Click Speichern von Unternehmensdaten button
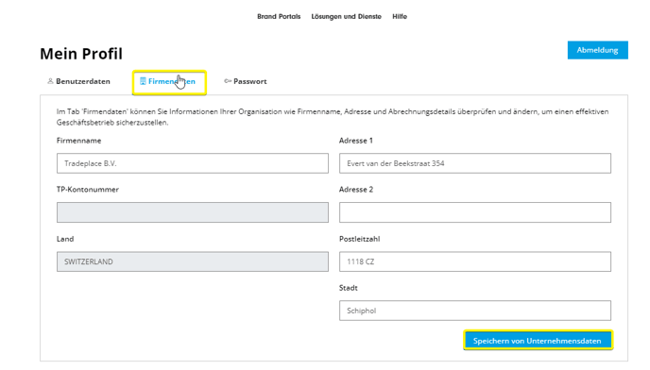 pyautogui.click(x=538, y=341)
